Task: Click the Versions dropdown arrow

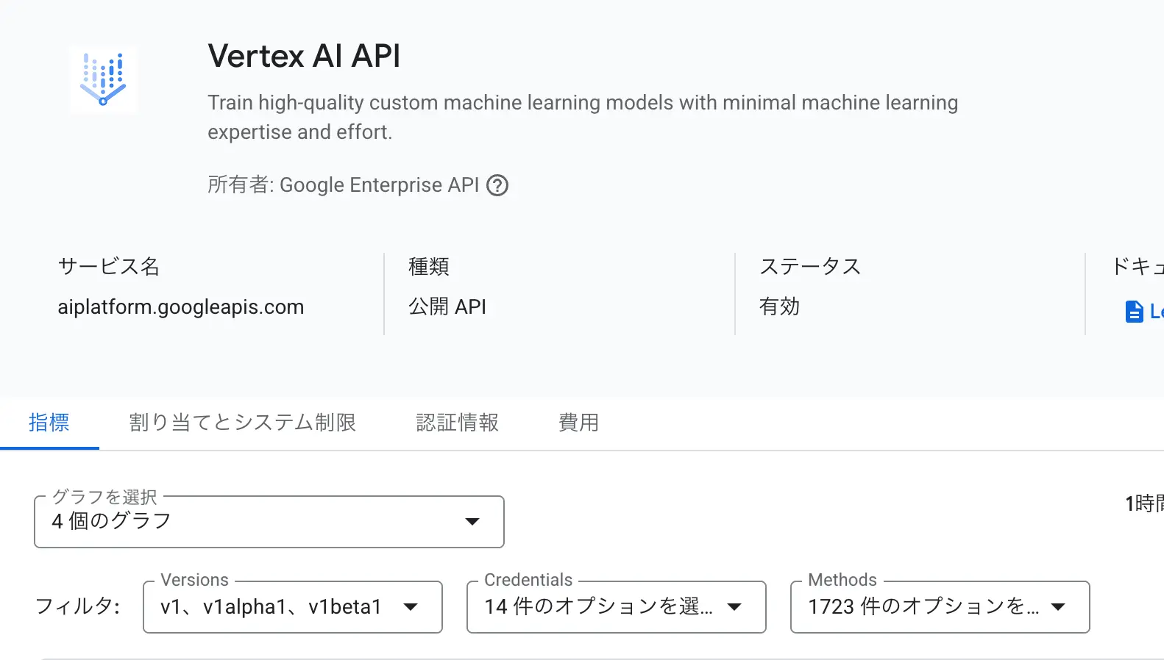Action: 411,607
